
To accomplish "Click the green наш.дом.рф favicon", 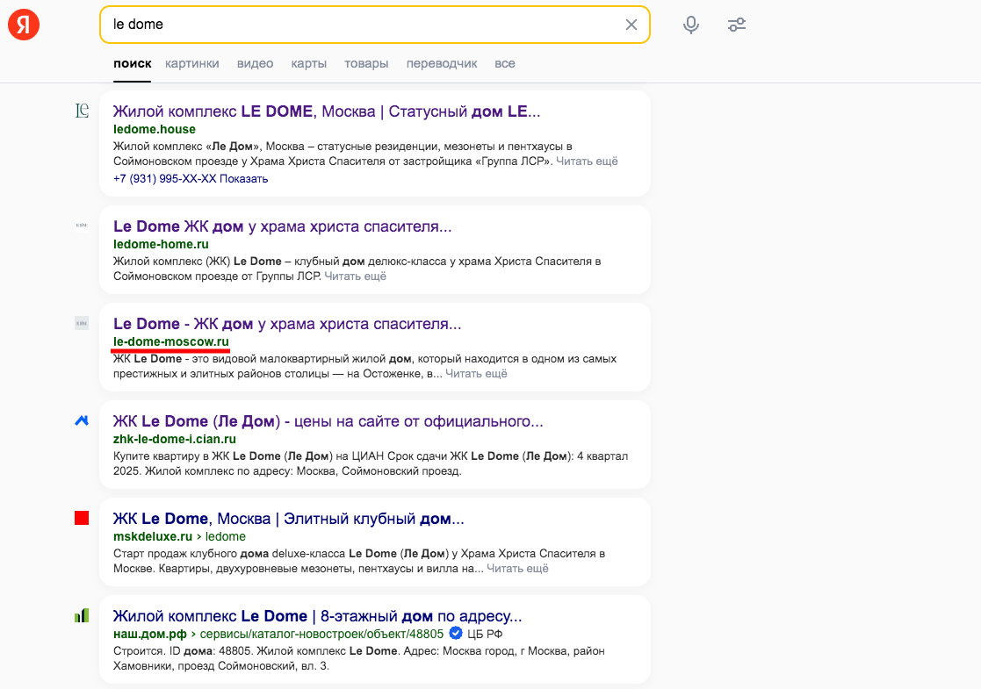I will click(82, 615).
